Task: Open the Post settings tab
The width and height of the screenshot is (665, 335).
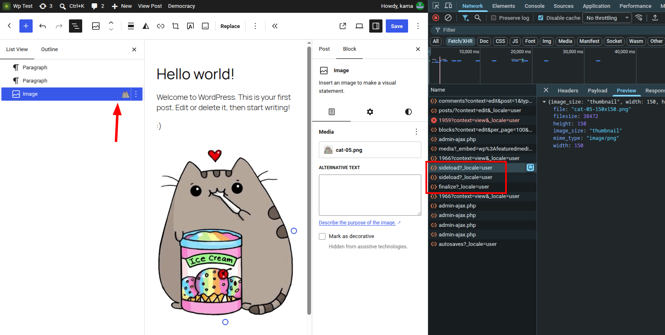Action: click(324, 49)
